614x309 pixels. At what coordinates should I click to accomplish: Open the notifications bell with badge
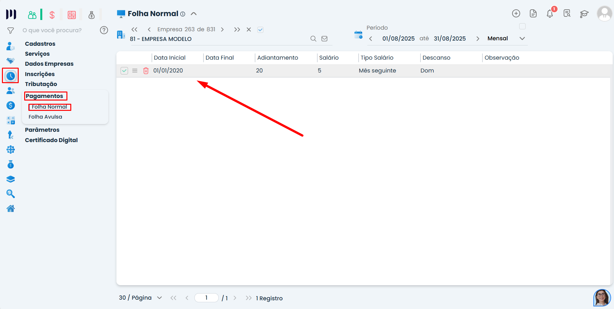[x=550, y=14]
